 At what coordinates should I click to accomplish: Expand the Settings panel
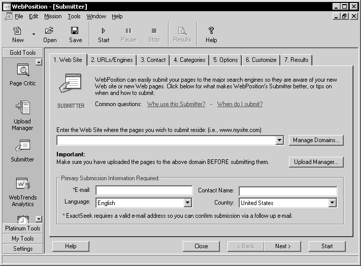point(22,249)
